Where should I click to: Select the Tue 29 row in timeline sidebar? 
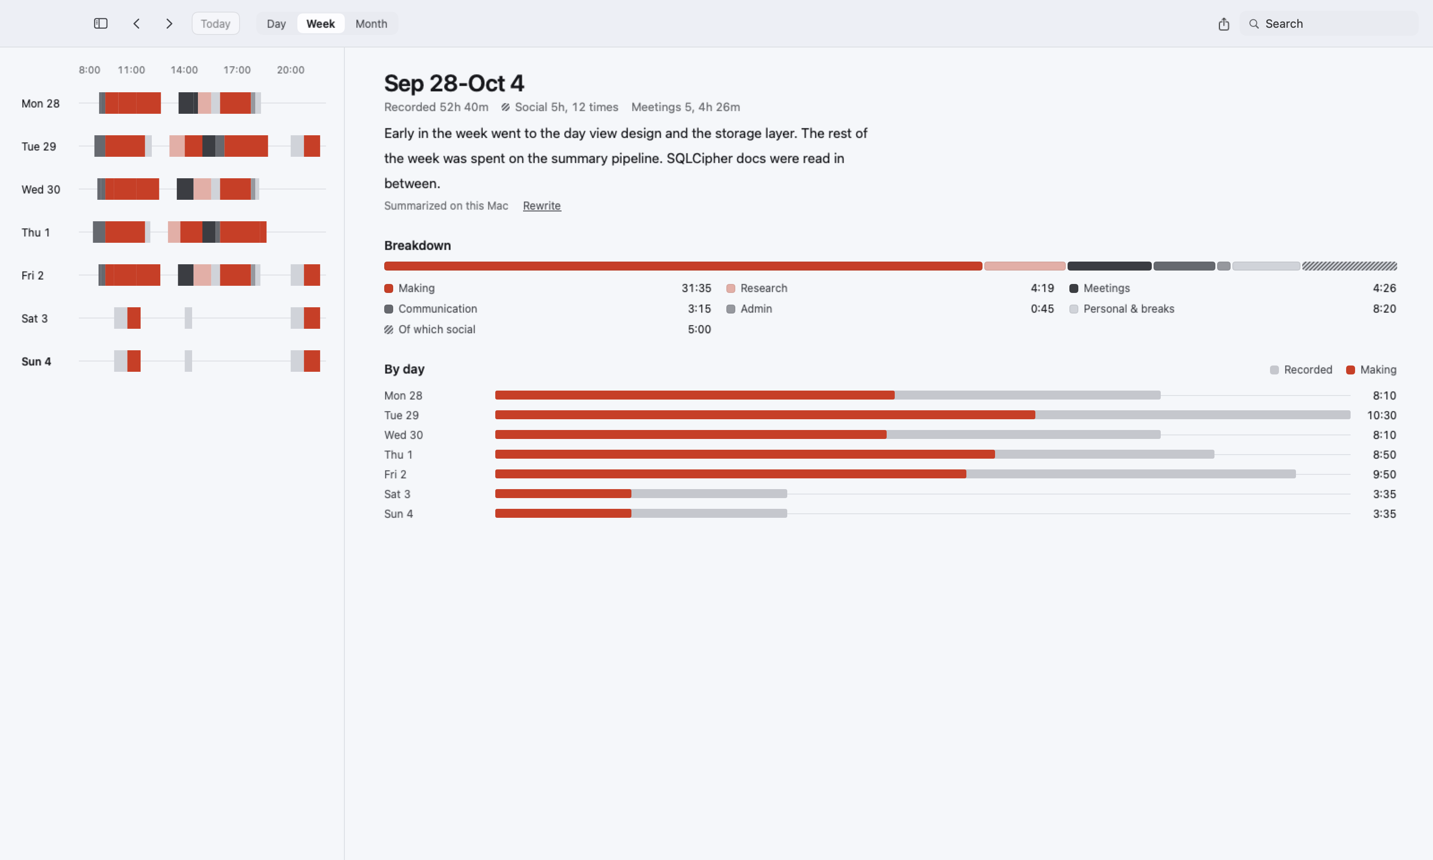[x=172, y=146]
